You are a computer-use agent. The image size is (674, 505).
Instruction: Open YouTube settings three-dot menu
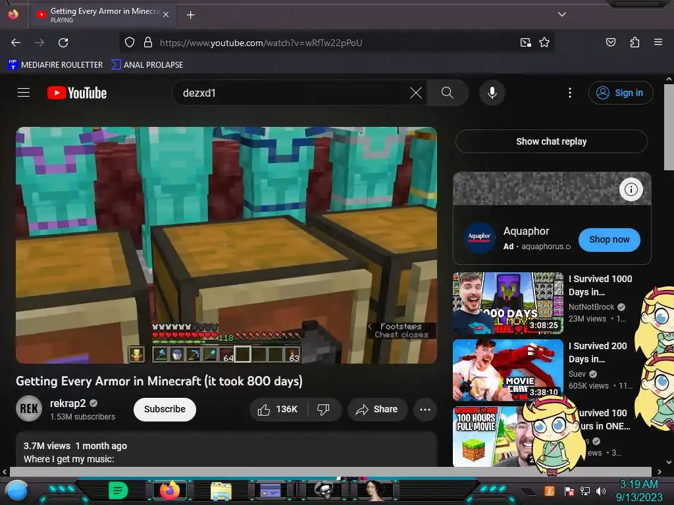point(570,93)
